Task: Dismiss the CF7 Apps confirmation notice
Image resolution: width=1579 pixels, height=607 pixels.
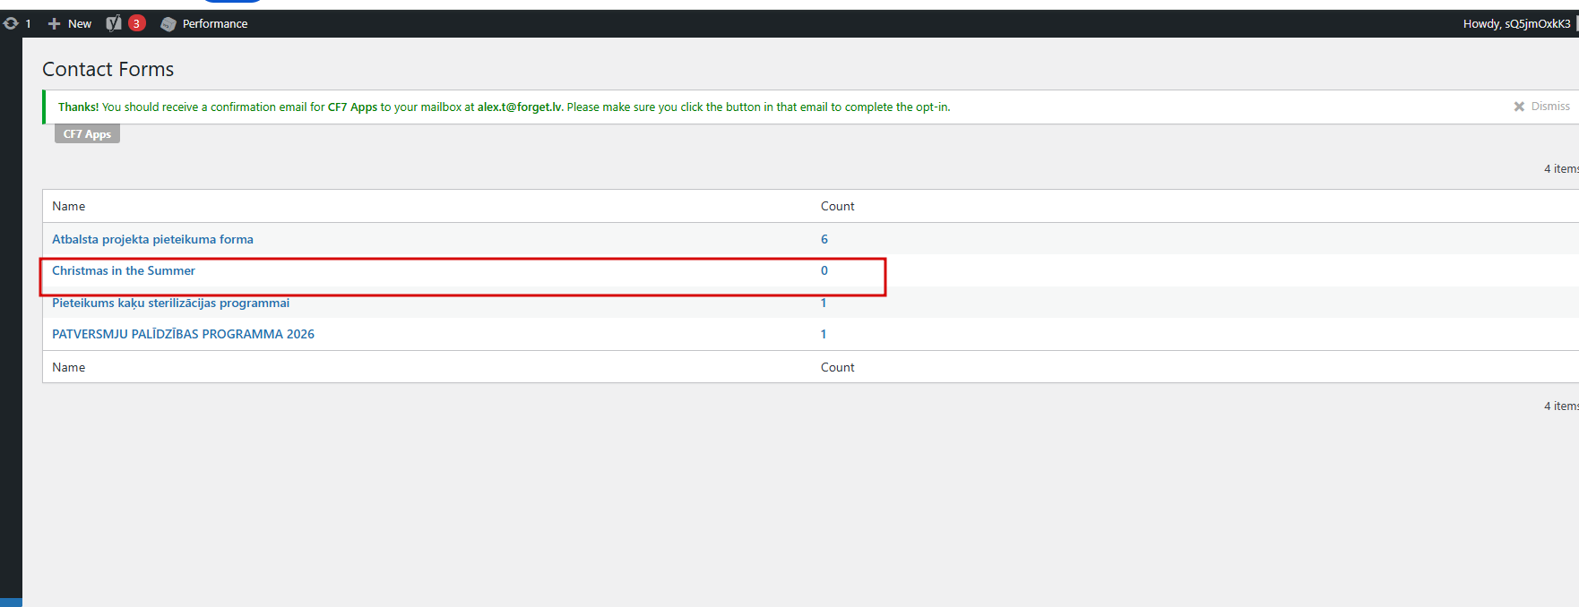Action: (x=1541, y=106)
